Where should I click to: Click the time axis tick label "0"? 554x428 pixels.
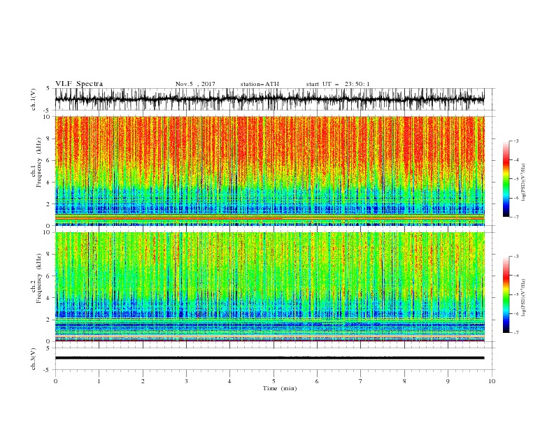tap(55, 381)
